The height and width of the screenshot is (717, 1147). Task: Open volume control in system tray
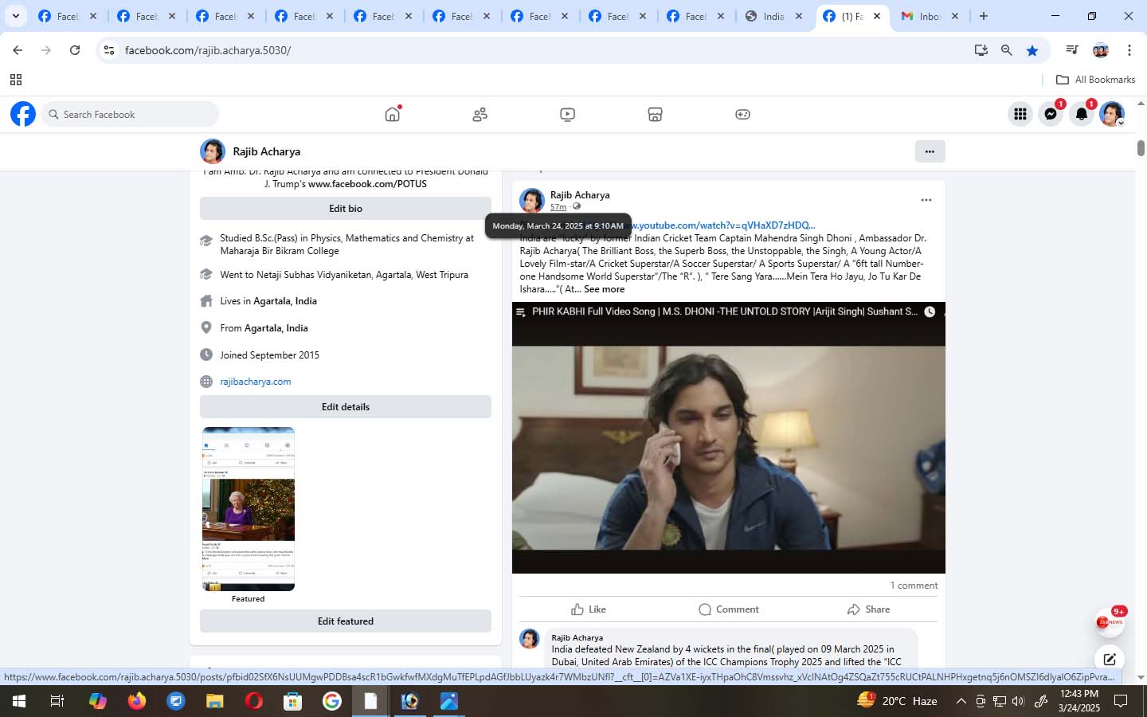click(x=1018, y=701)
